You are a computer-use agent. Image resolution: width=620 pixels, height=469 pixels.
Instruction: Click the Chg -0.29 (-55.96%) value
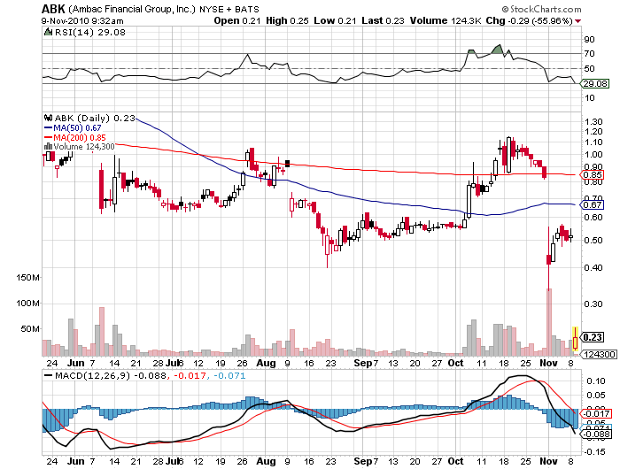pyautogui.click(x=529, y=20)
